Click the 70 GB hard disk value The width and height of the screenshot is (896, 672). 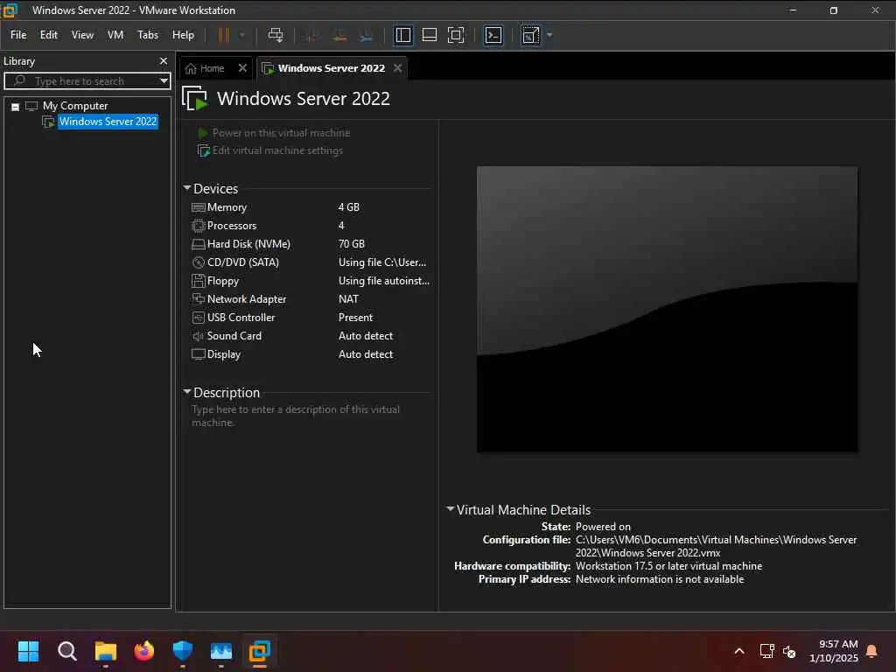[352, 244]
